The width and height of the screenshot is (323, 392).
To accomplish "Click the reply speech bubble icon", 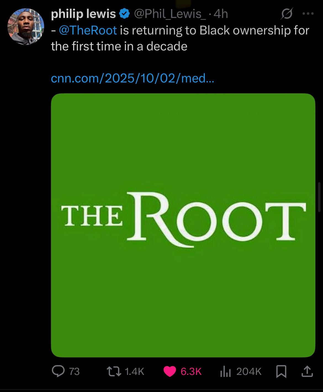I will click(x=58, y=371).
